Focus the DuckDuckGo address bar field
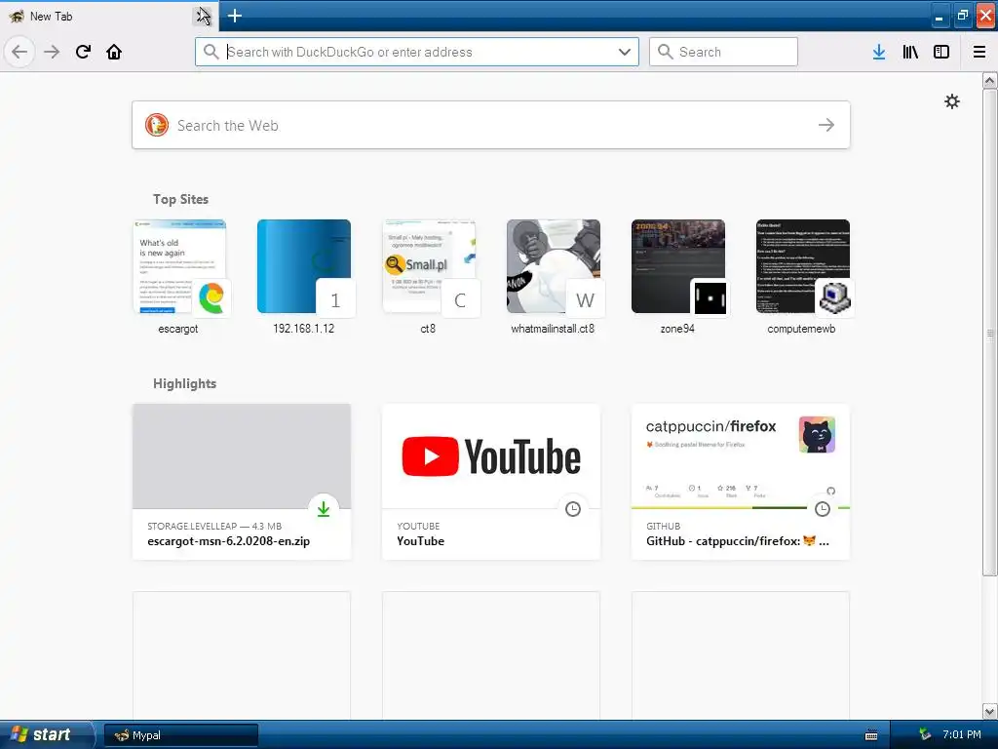This screenshot has width=998, height=749. 417,52
